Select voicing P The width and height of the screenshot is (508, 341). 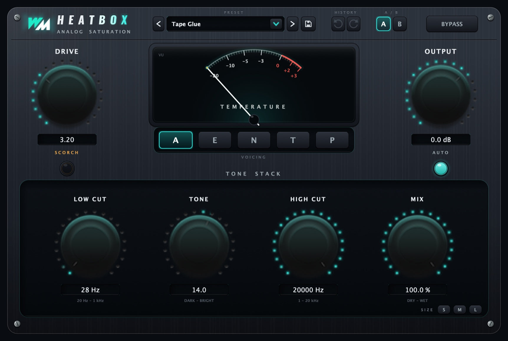point(332,140)
